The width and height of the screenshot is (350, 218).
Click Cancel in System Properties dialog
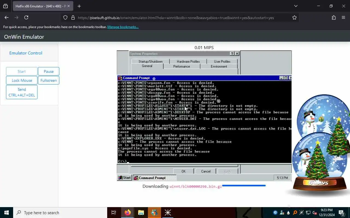(x=206, y=171)
